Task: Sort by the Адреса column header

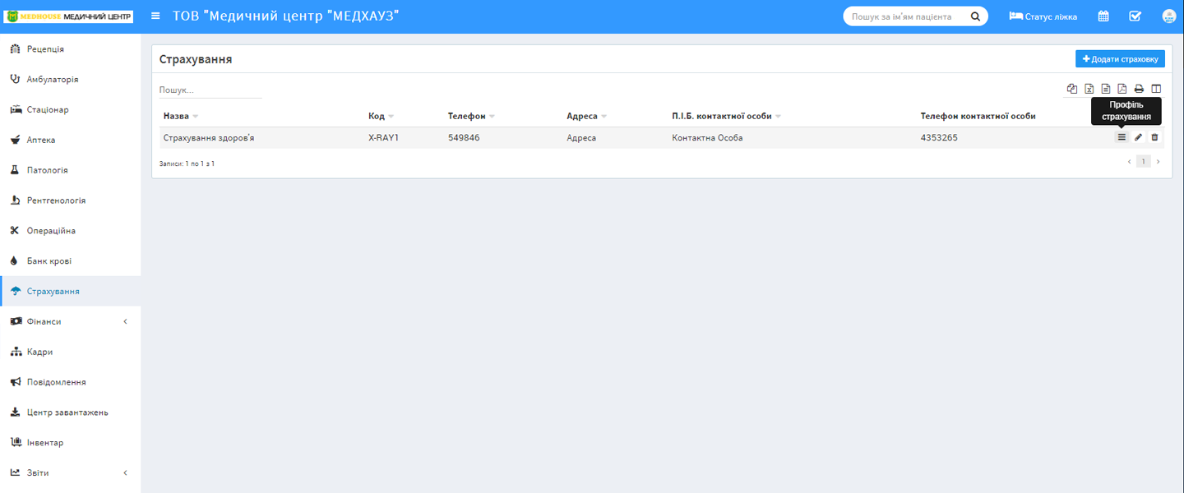Action: [x=587, y=117]
